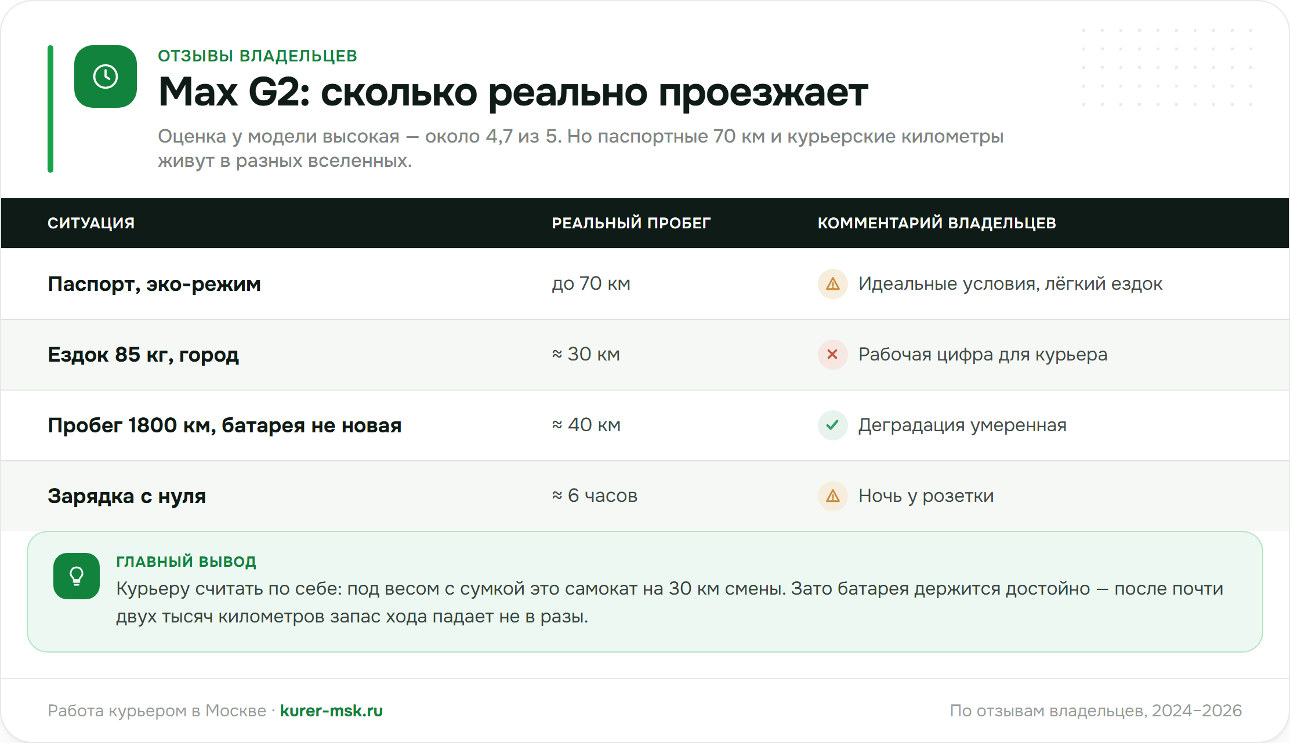The image size is (1290, 743).
Task: Click the lightbulb icon in Главный вывод box
Action: pyautogui.click(x=77, y=576)
